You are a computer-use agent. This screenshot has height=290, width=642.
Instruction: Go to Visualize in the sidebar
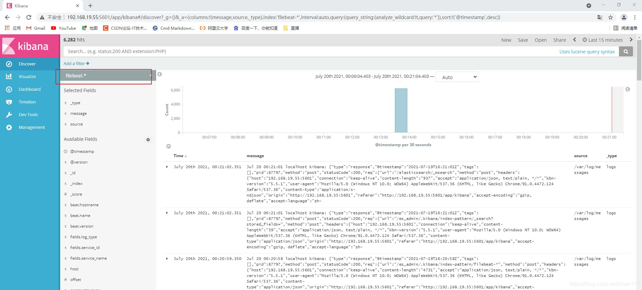coord(27,76)
